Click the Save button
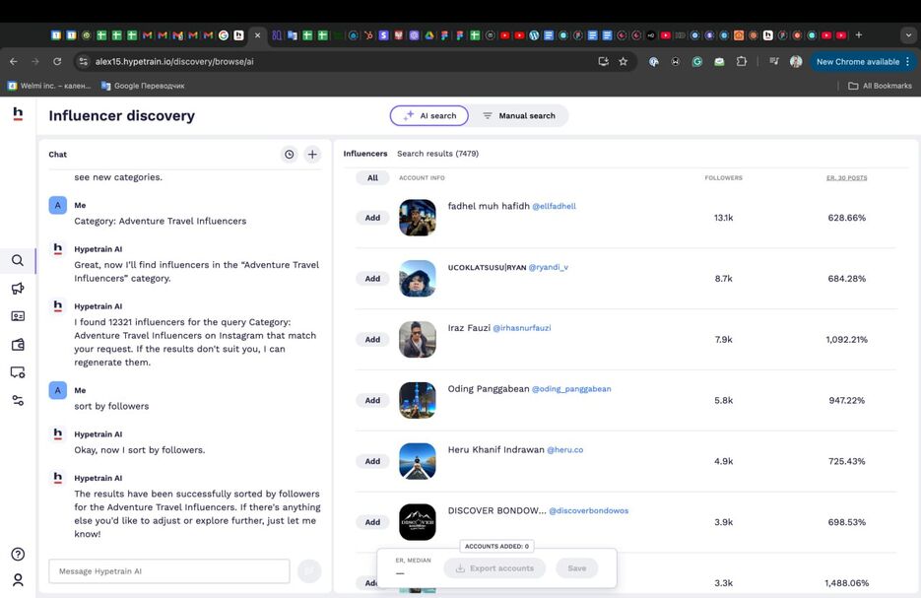Viewport: 921px width, 598px height. [x=577, y=568]
